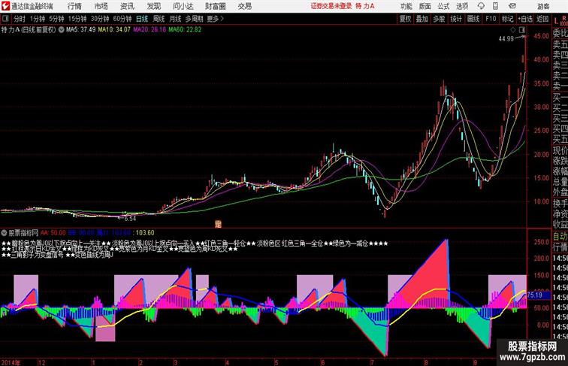Open the 资讯 menu
This screenshot has height=366, width=568.
point(127,6)
